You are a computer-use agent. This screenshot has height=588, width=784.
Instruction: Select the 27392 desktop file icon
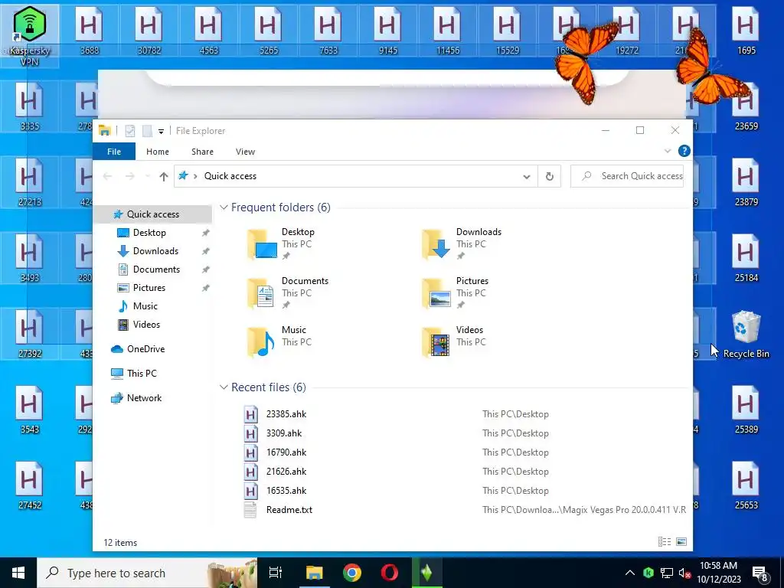(29, 334)
